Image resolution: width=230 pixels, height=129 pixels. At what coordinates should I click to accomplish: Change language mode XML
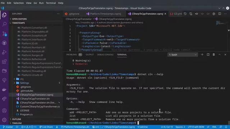tap(214, 127)
